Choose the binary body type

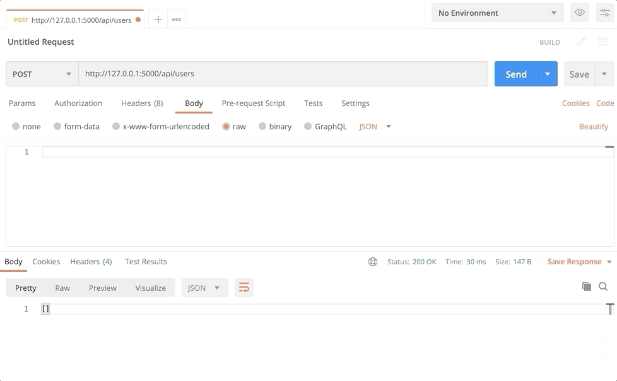pos(262,126)
